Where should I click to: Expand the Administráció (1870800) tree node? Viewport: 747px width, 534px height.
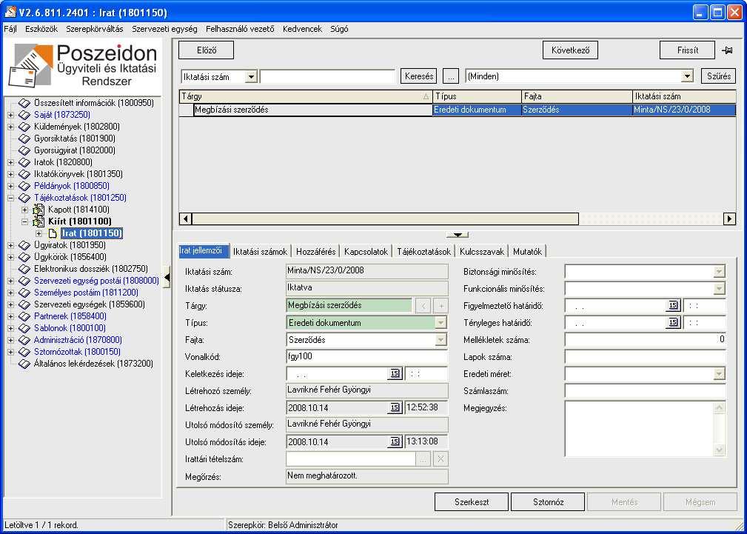11,340
